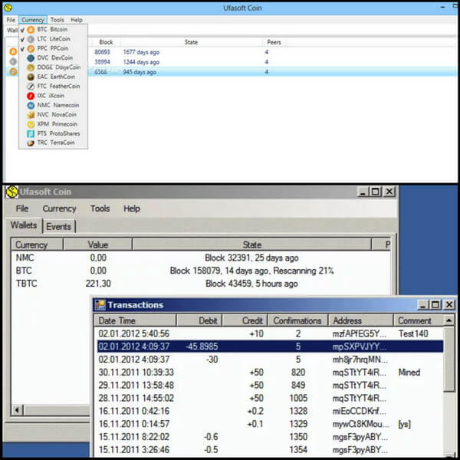Image resolution: width=460 pixels, height=460 pixels.
Task: Close the open Currency menu in upper window
Action: point(33,20)
